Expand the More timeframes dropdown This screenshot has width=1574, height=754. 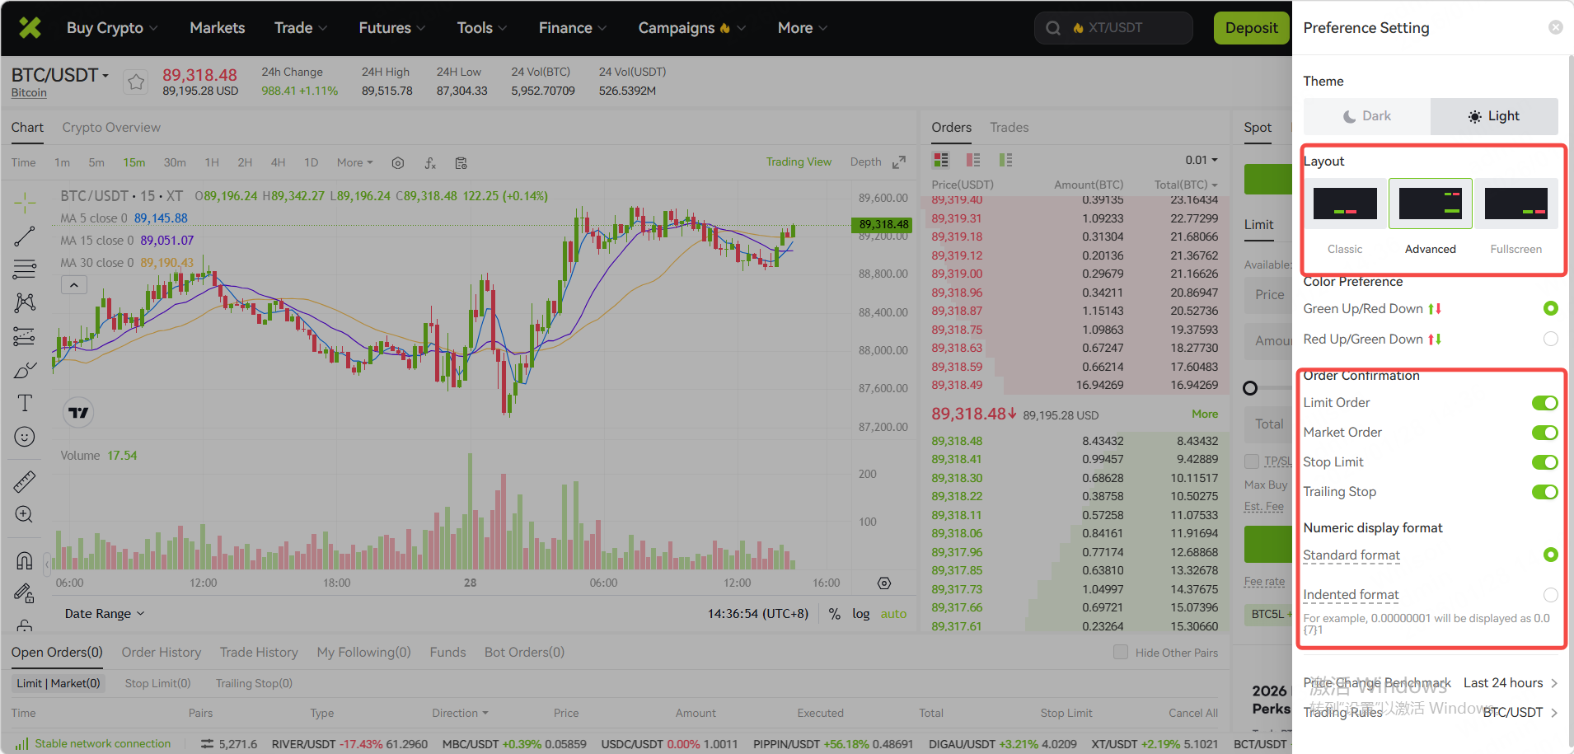354,163
